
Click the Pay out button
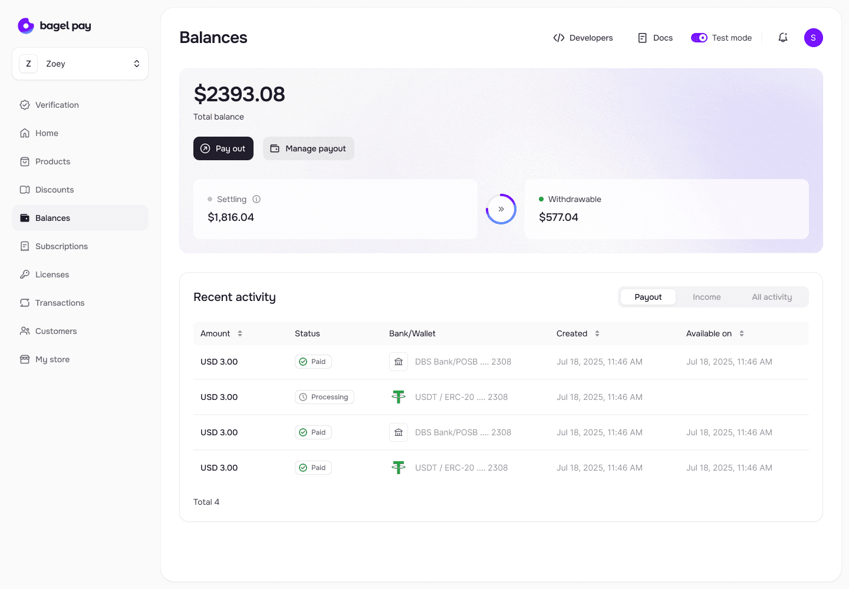(223, 148)
